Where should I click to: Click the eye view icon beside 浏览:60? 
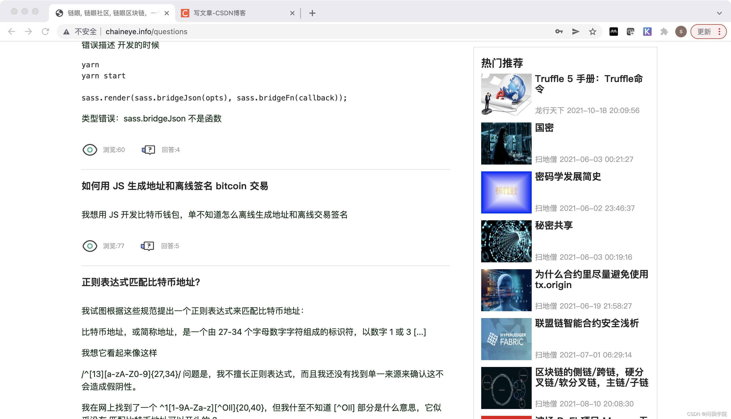click(x=90, y=150)
